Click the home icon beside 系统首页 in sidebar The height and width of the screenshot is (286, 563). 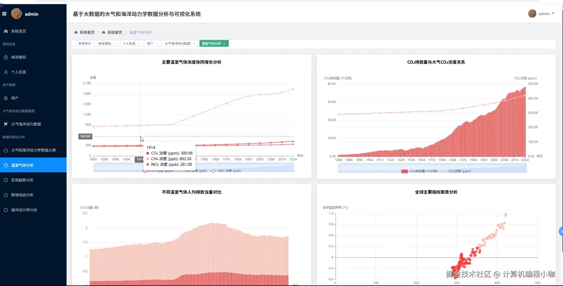click(6, 31)
